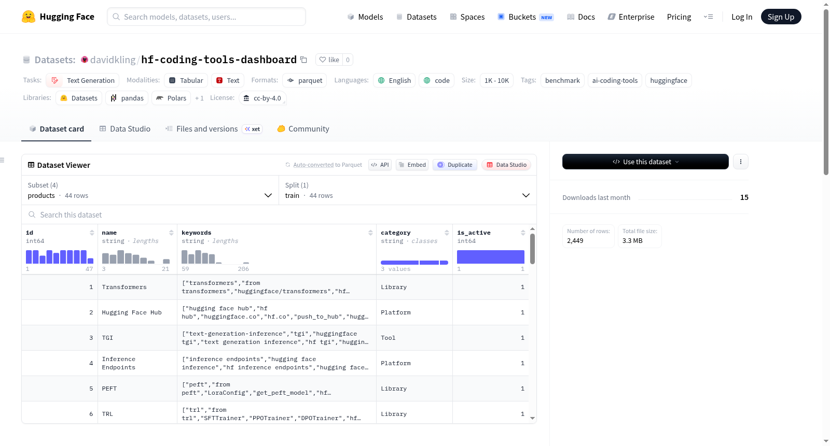Open Datasets in the top navigation
Viewport: 830px width, 446px height.
point(417,17)
